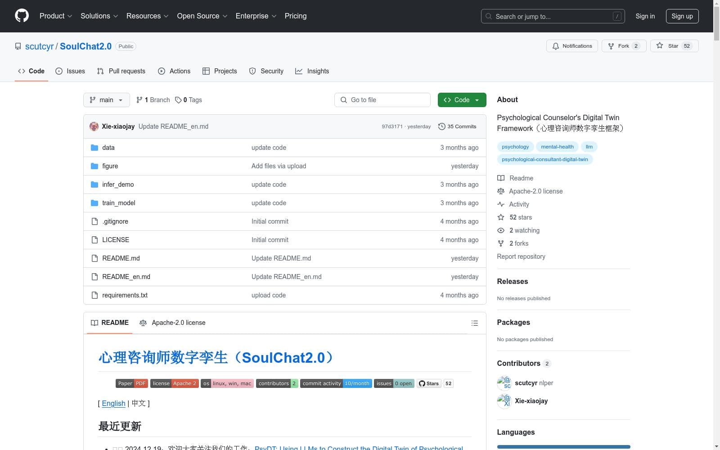The height and width of the screenshot is (450, 720).
Task: Click the figure folder icon
Action: (94, 166)
